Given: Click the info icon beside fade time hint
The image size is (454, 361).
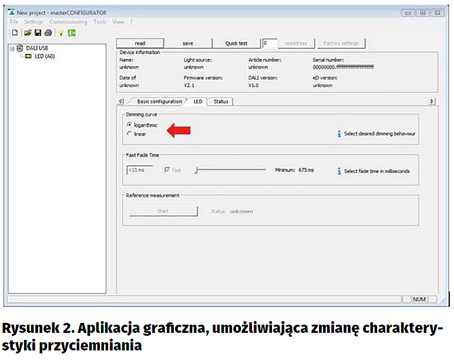Looking at the screenshot, I should pyautogui.click(x=339, y=171).
